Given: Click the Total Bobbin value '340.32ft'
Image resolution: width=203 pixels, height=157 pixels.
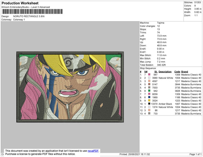Looking at the screenshot, I should pyautogui.click(x=161, y=65).
